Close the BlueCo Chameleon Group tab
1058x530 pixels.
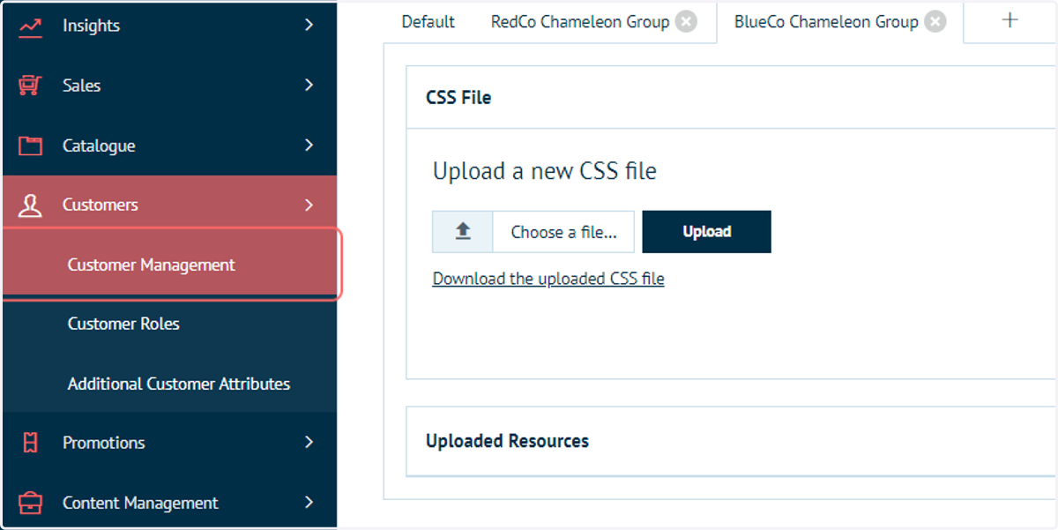(935, 22)
